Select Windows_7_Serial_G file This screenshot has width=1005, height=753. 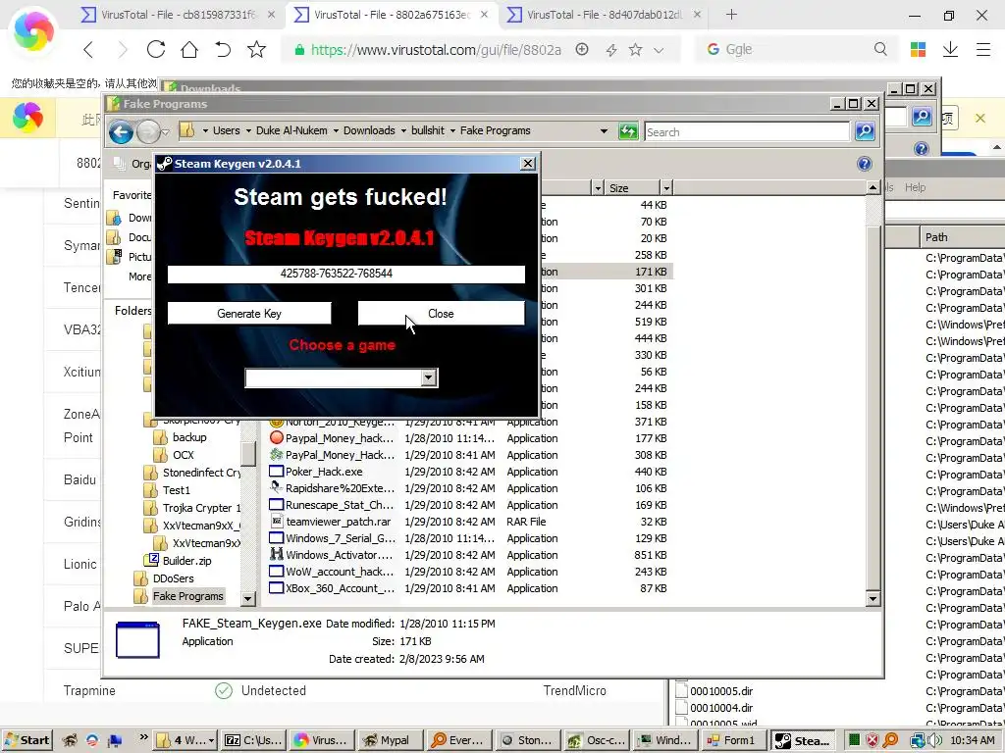point(341,538)
